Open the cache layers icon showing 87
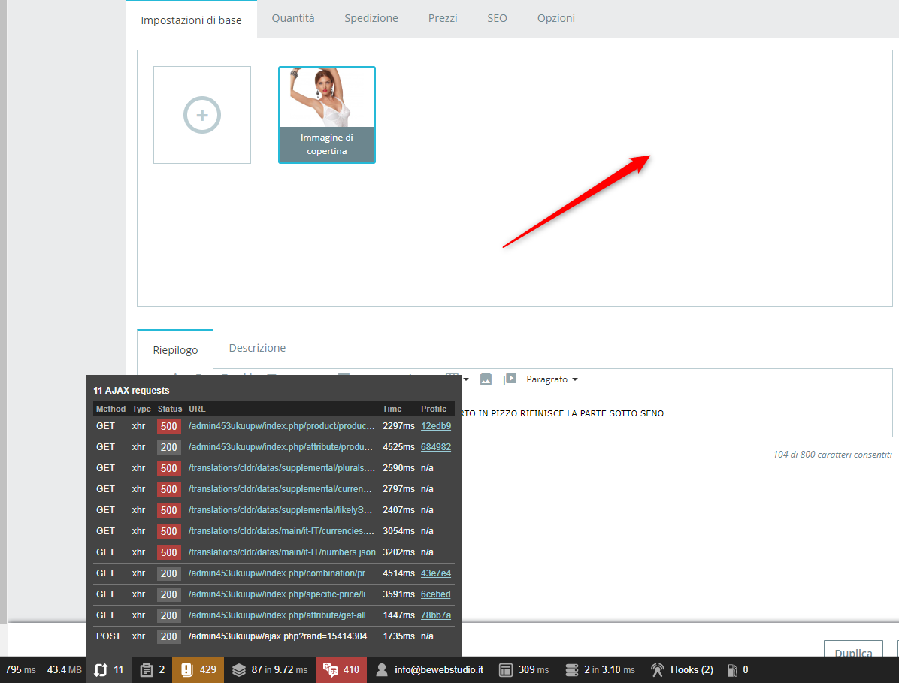 tap(238, 669)
